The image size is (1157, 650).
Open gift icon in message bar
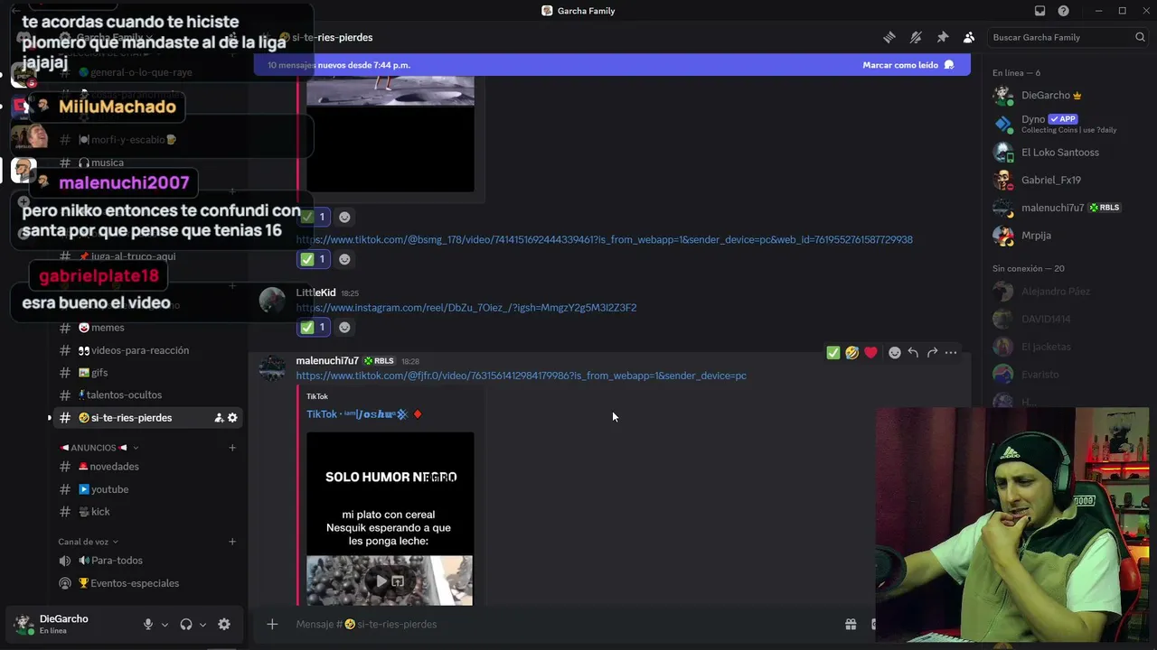click(x=851, y=624)
